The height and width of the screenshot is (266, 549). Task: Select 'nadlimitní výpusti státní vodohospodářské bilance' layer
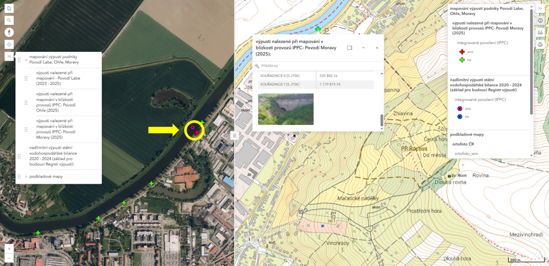[x=51, y=156]
